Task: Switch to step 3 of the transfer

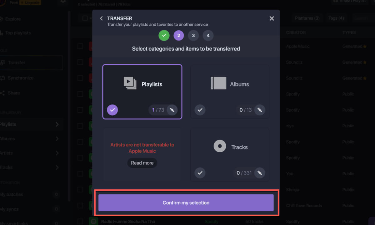Action: [x=193, y=35]
